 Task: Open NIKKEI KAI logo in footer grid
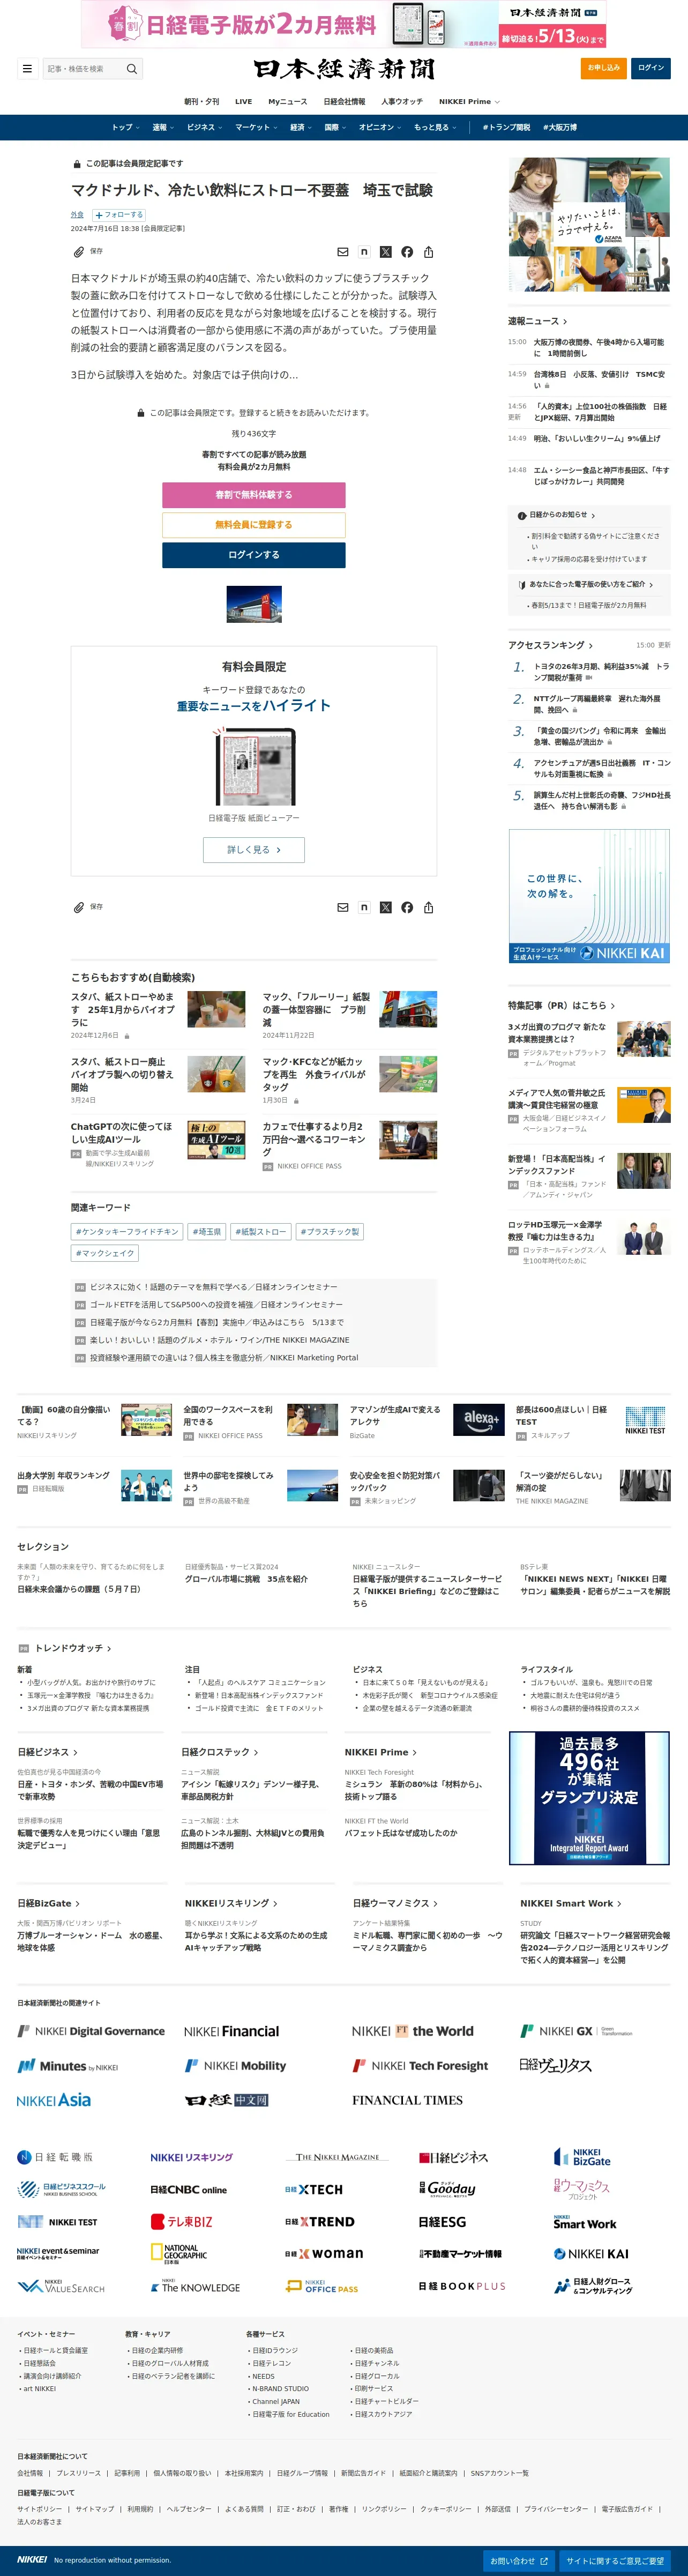591,2253
